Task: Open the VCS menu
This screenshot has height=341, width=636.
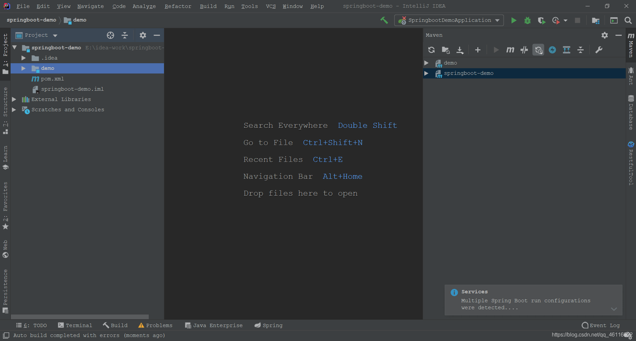Action: coord(271,6)
